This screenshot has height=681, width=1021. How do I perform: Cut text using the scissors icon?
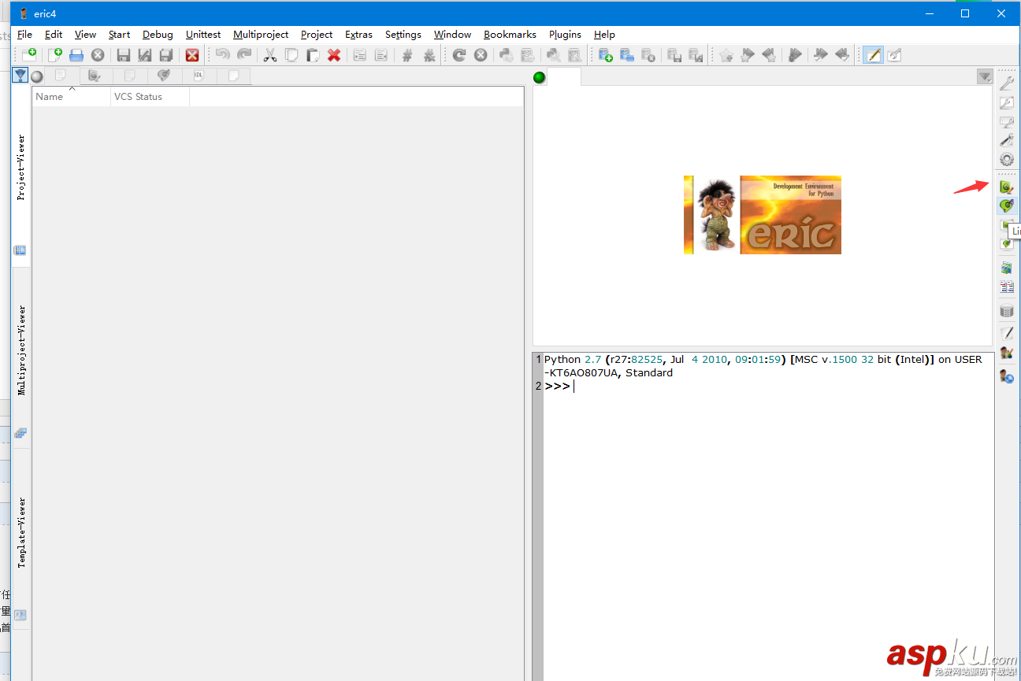pyautogui.click(x=270, y=54)
